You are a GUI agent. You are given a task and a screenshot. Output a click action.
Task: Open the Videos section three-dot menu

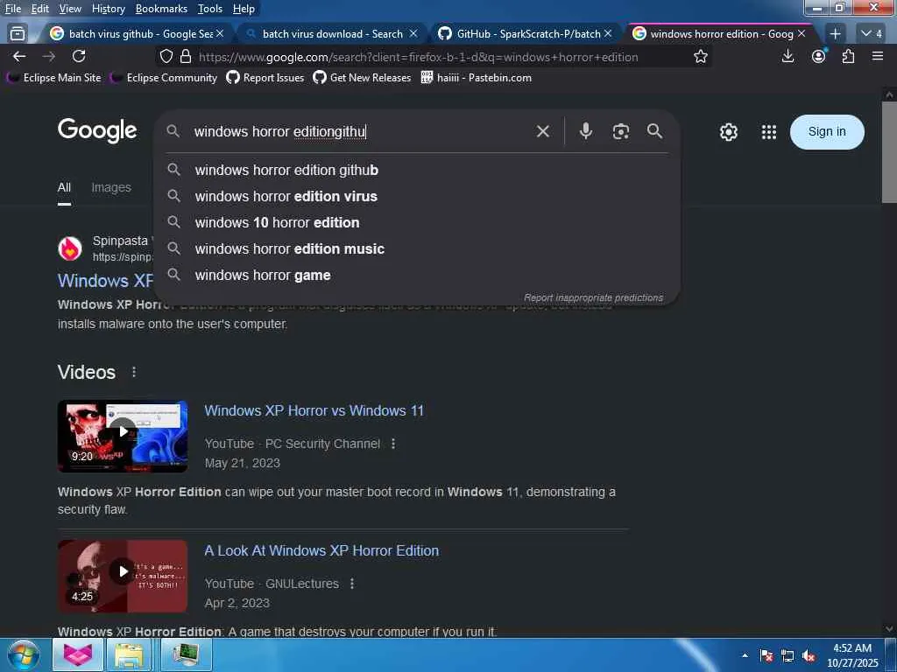pos(134,372)
